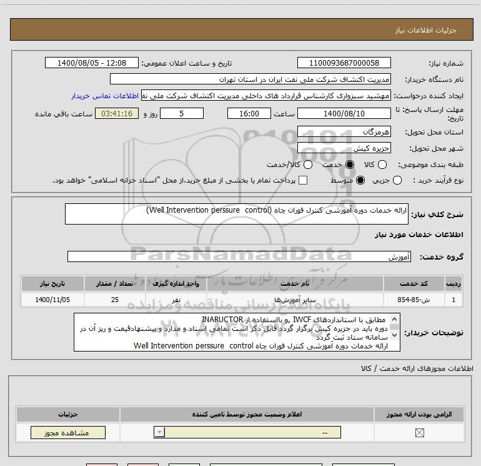Select the کالا radio button
This screenshot has width=481, height=466.
pyautogui.click(x=382, y=165)
